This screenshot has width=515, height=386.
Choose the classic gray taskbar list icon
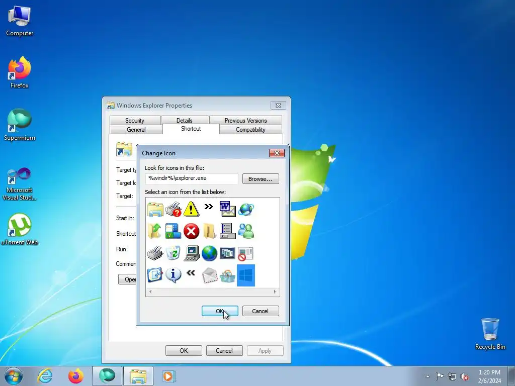coord(228,231)
